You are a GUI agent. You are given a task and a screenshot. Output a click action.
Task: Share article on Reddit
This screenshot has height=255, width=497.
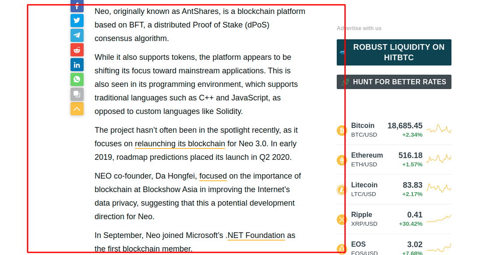(x=77, y=50)
